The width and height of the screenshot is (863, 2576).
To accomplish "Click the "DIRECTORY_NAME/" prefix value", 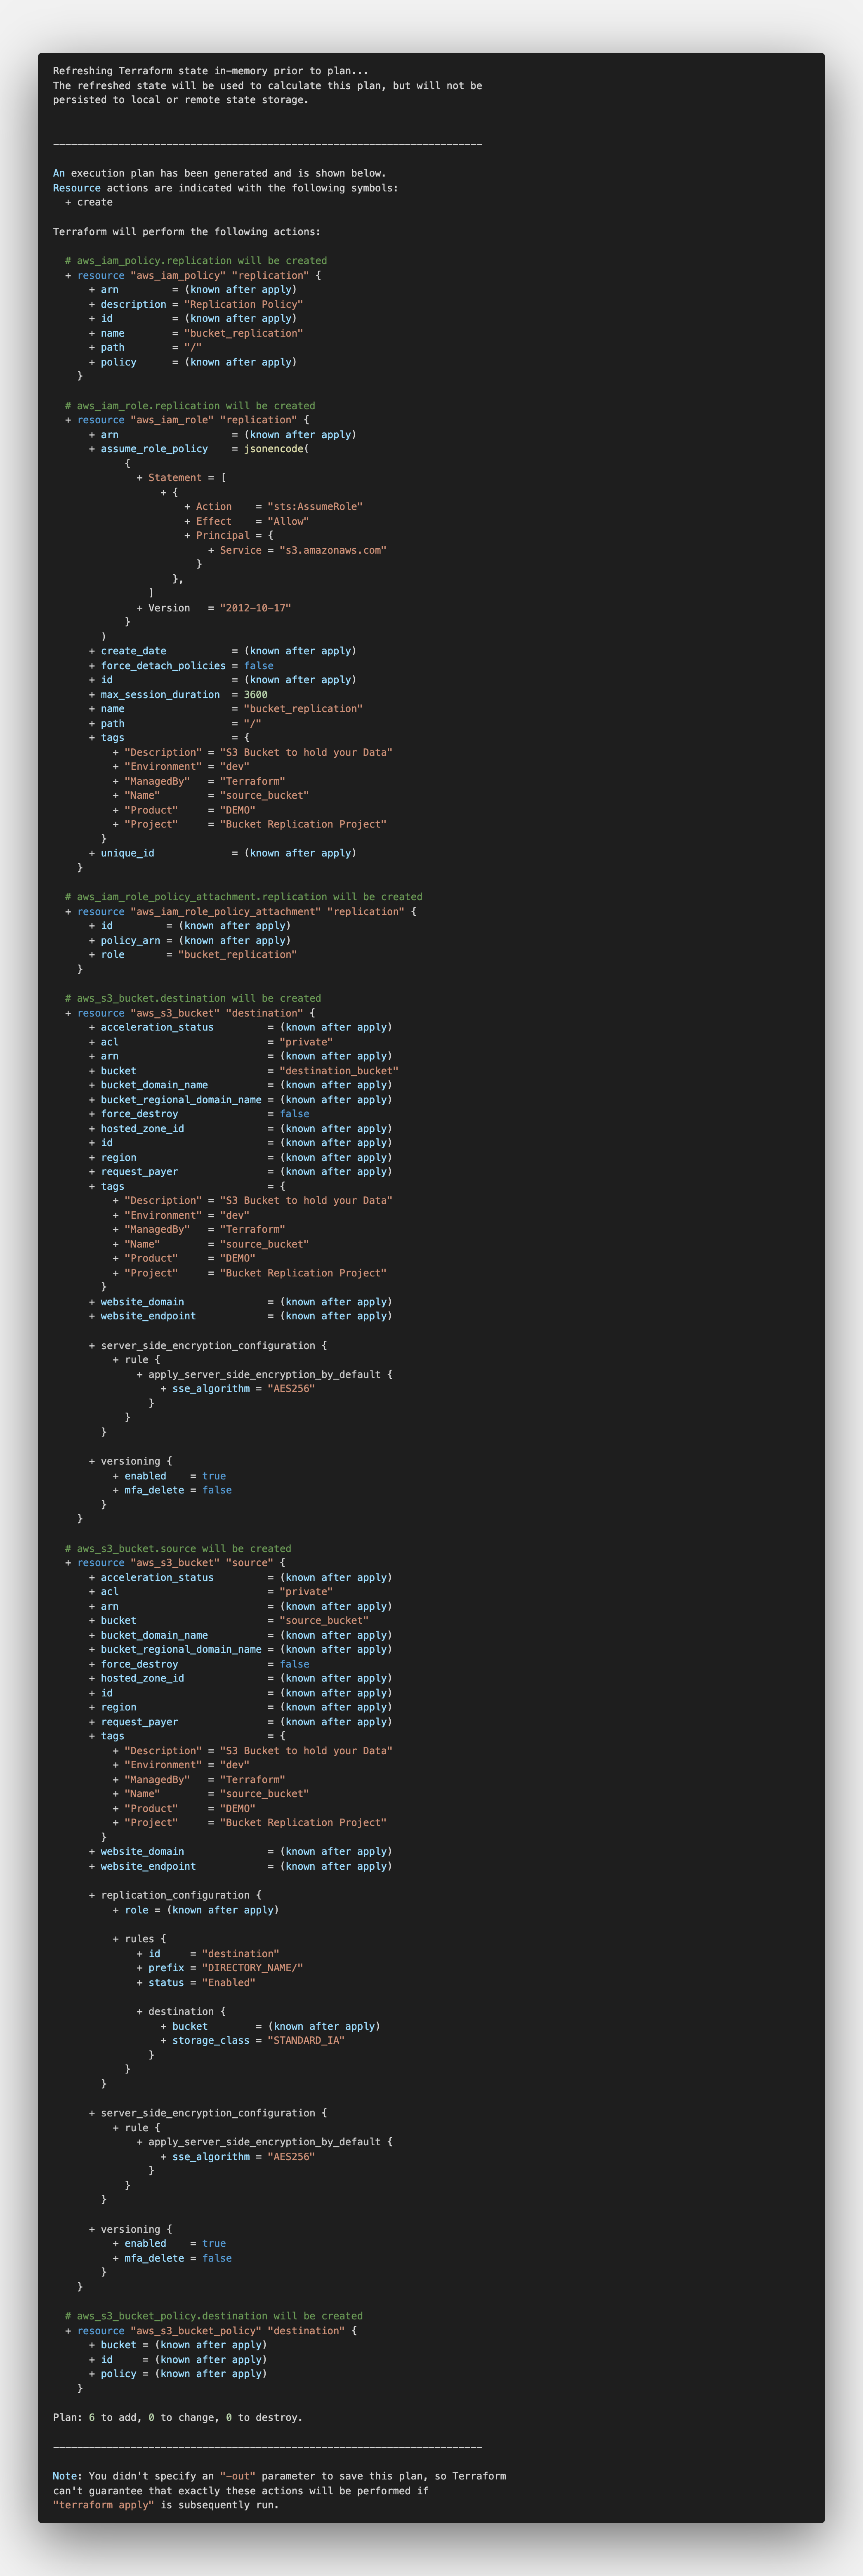I will [252, 1968].
